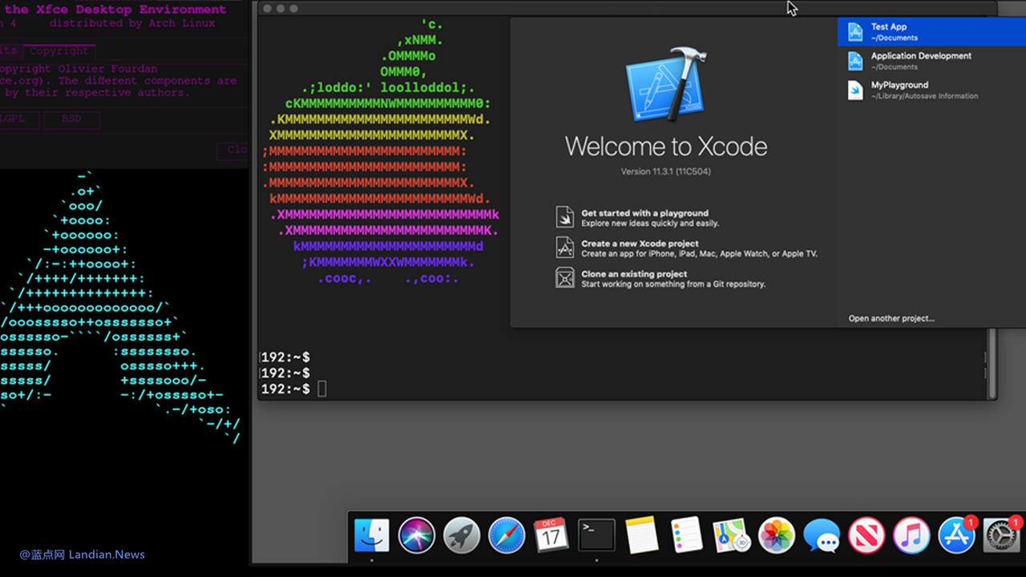Click the active terminal prompt cursor line
The width and height of the screenshot is (1026, 577).
pyautogui.click(x=293, y=389)
